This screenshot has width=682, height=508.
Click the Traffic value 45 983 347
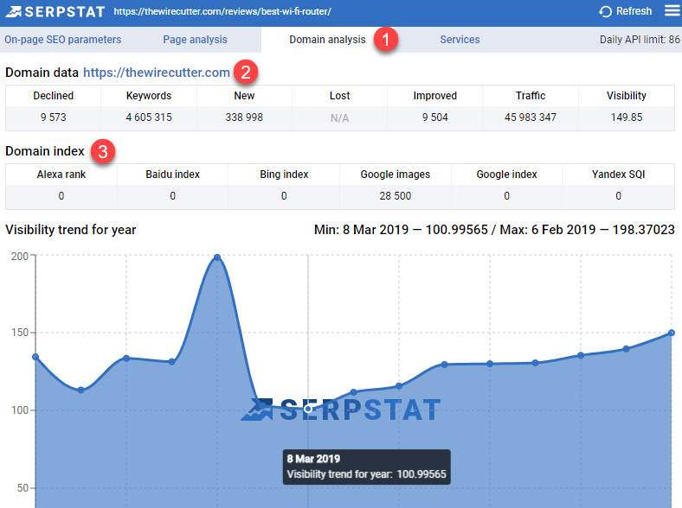point(531,117)
